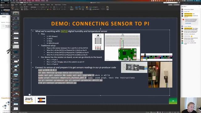This screenshot has width=201, height=113.
Task: Click the DHT22 sensor pin diagram image
Action: click(x=98, y=42)
